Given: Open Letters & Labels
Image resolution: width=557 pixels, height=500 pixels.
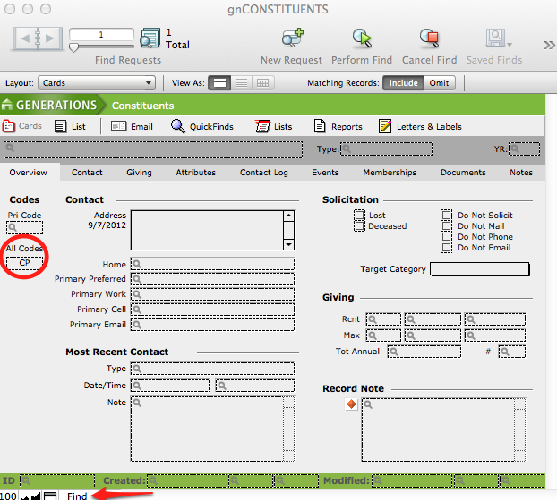Looking at the screenshot, I should tap(385, 126).
